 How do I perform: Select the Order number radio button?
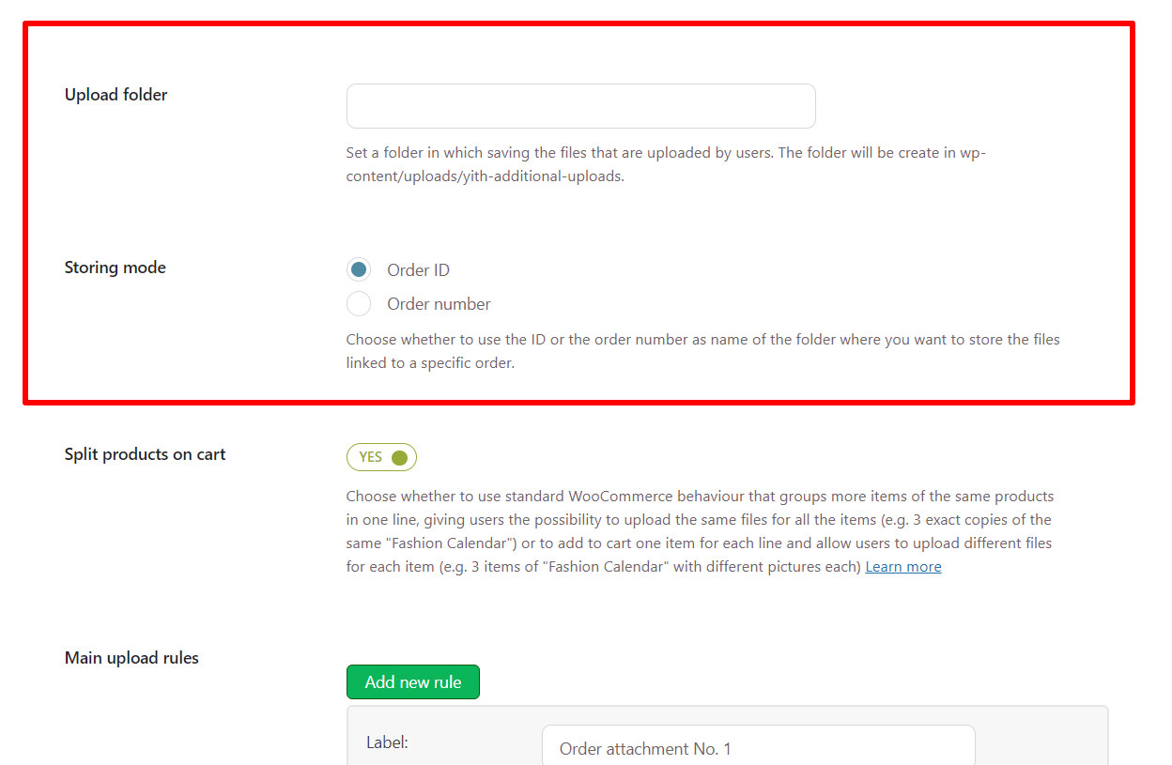(x=359, y=304)
